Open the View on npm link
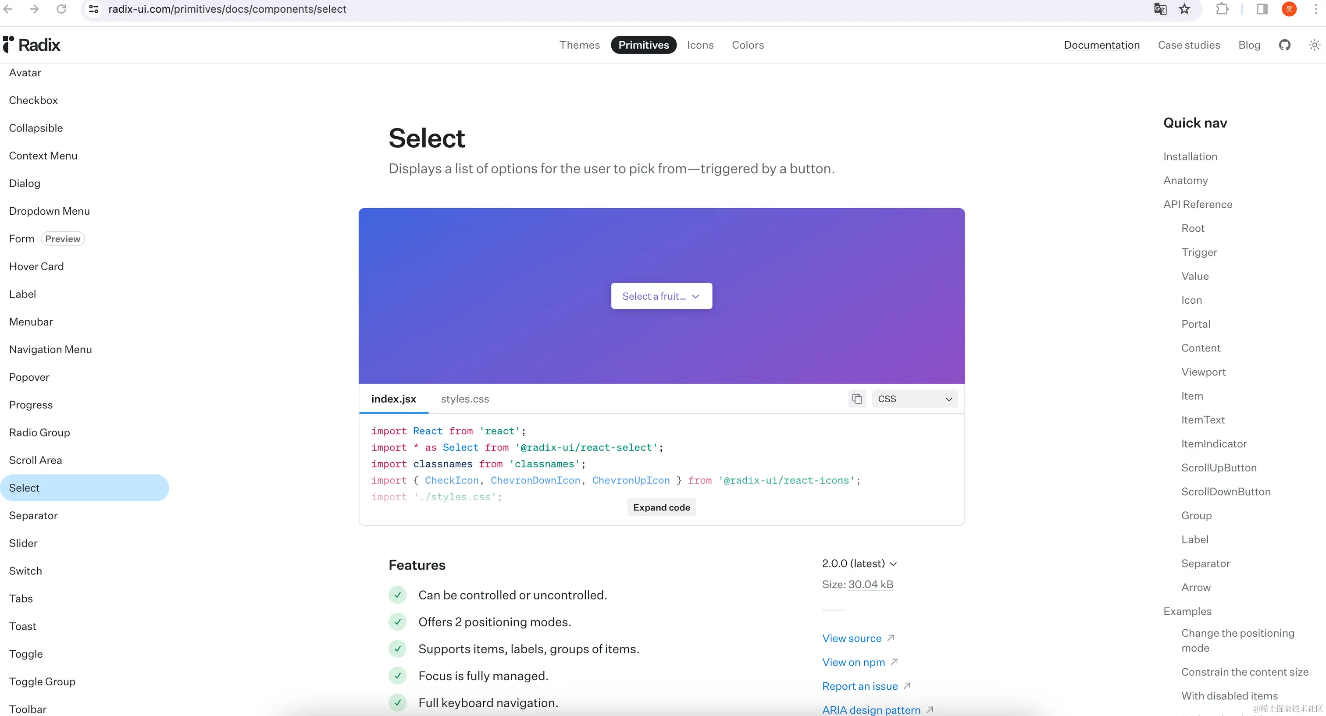This screenshot has height=716, width=1326. [x=860, y=662]
